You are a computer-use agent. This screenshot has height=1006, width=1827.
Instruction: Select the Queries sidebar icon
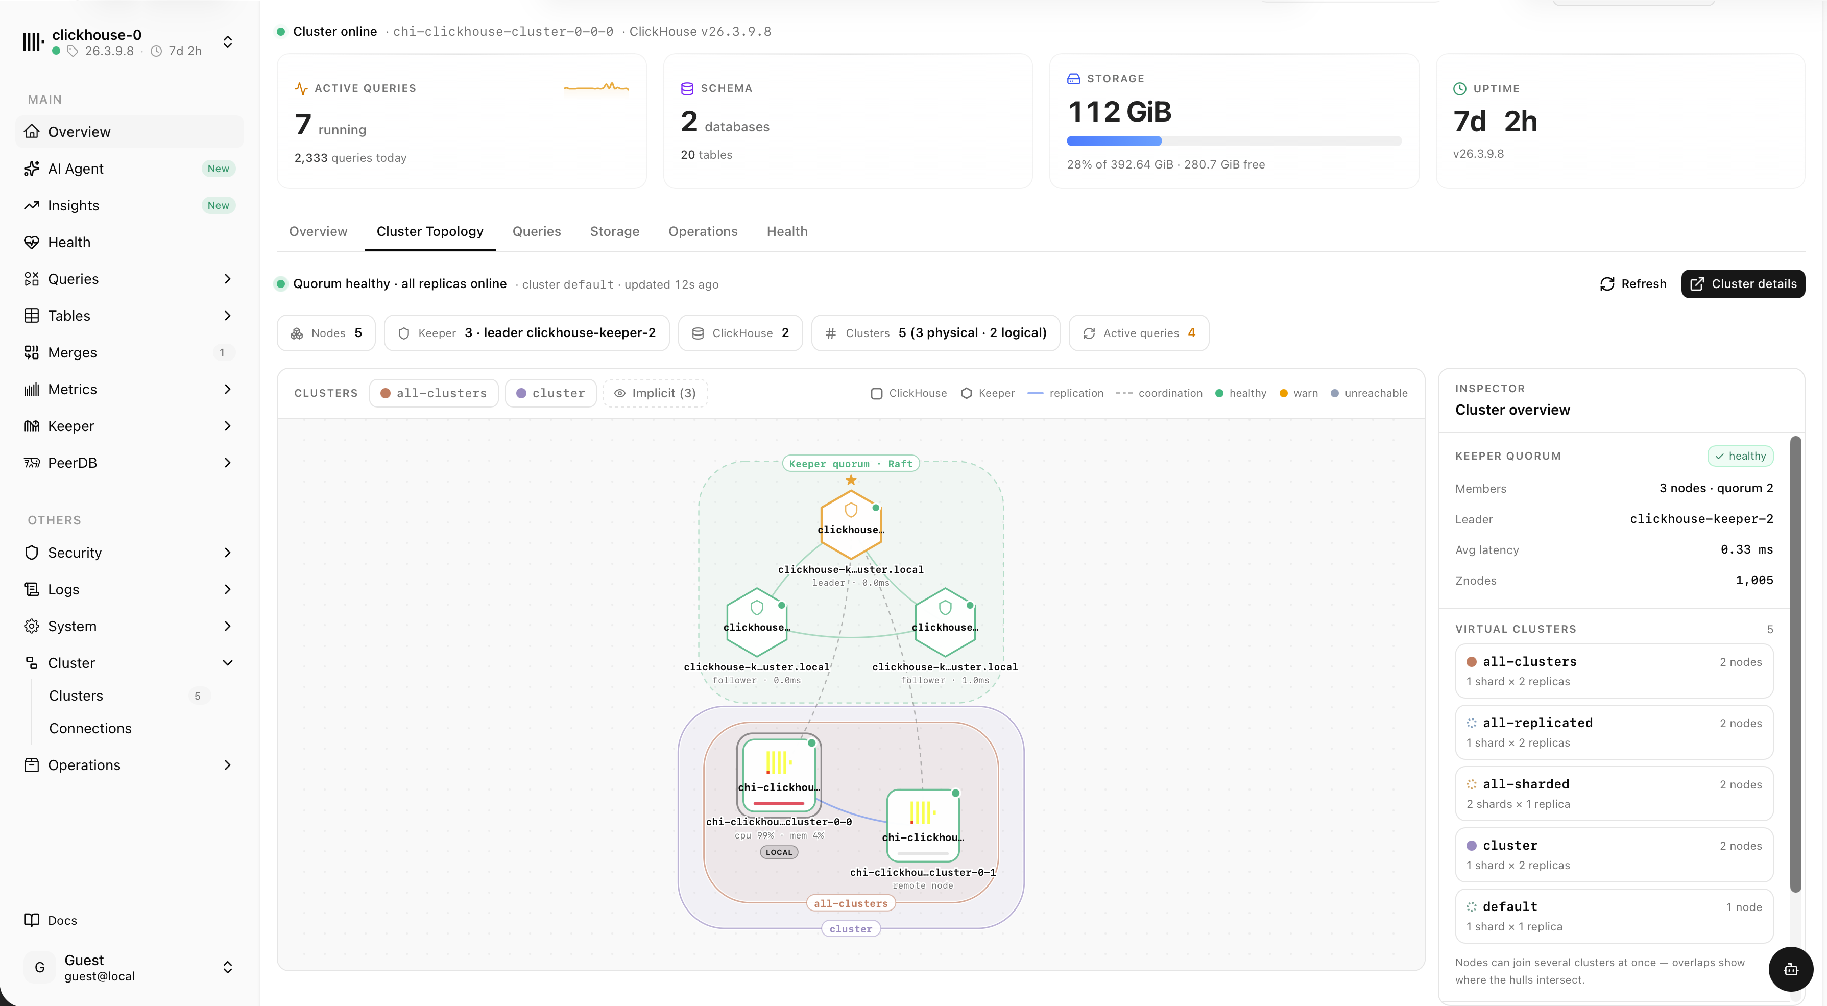click(31, 279)
